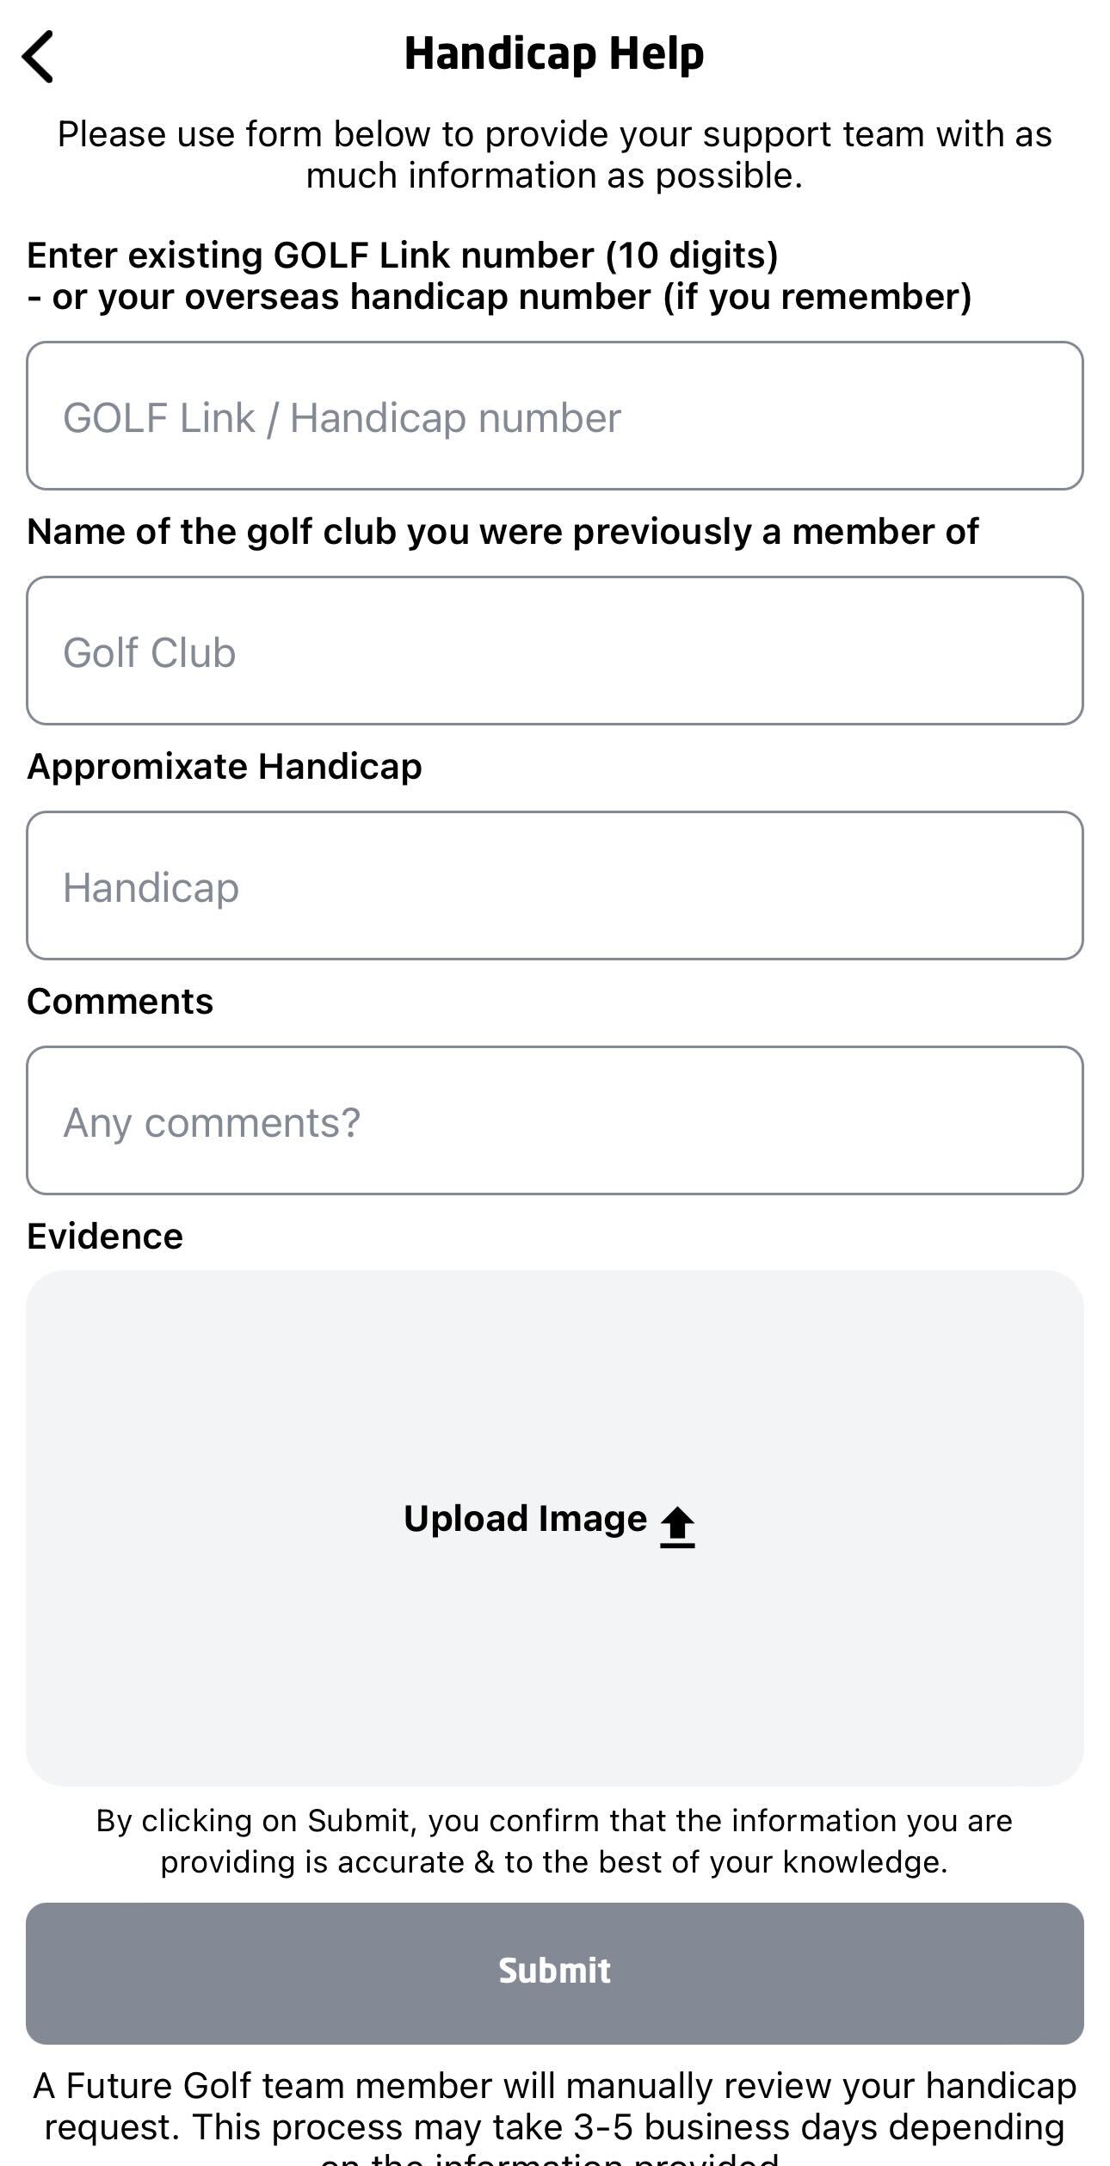Click the Enter existing GOLF Link number label

point(403,256)
